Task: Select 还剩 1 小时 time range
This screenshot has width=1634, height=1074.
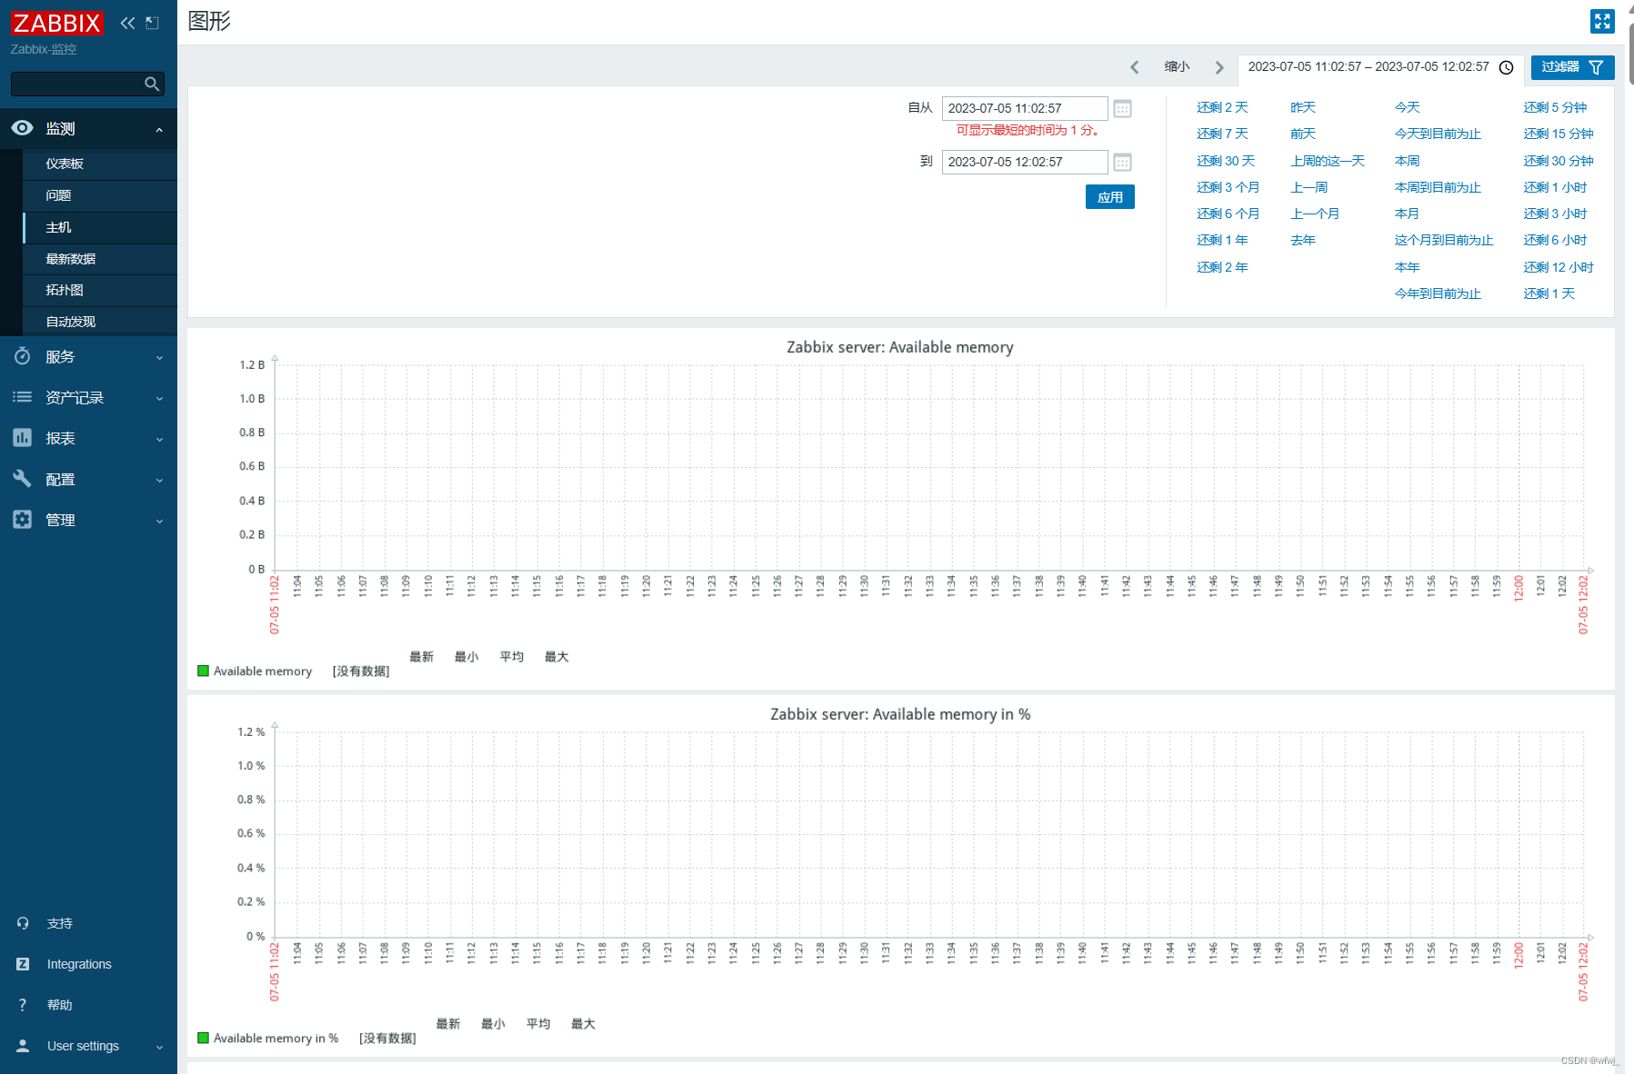Action: (1555, 187)
